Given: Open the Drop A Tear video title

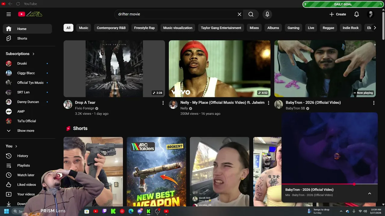Looking at the screenshot, I should pyautogui.click(x=85, y=103).
